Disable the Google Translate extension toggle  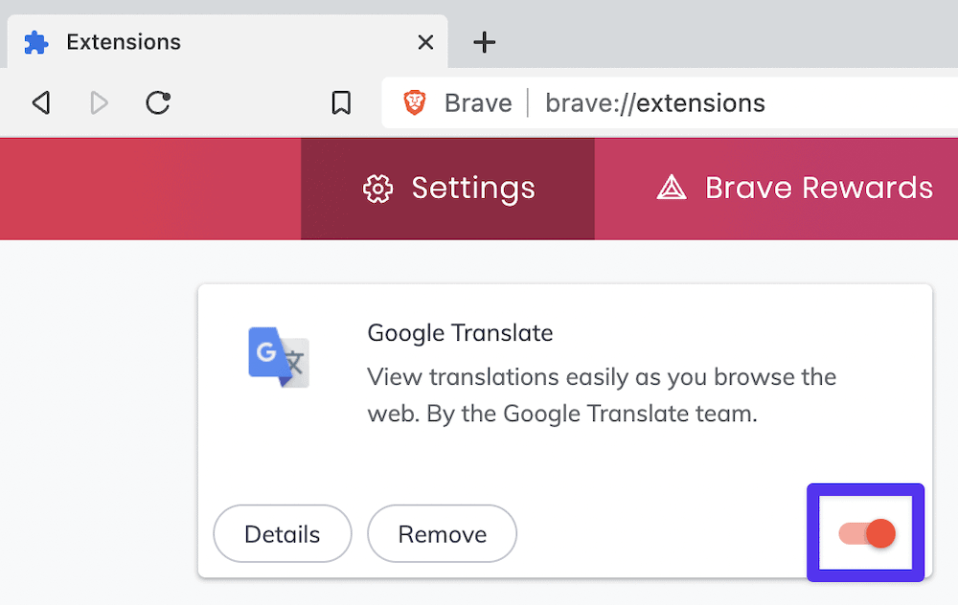(x=865, y=533)
